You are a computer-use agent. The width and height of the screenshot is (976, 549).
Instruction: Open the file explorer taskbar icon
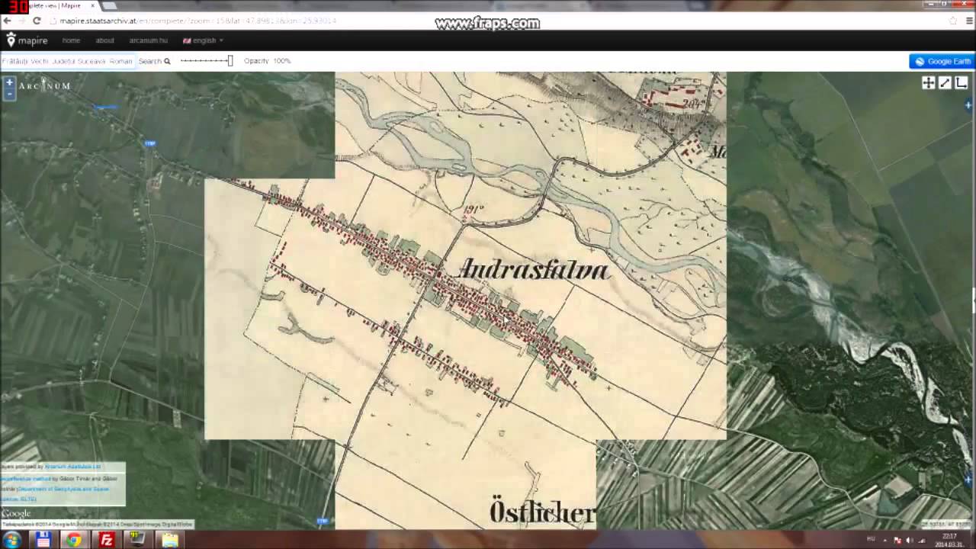tap(169, 540)
